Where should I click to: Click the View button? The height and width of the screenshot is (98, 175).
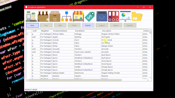46,25
